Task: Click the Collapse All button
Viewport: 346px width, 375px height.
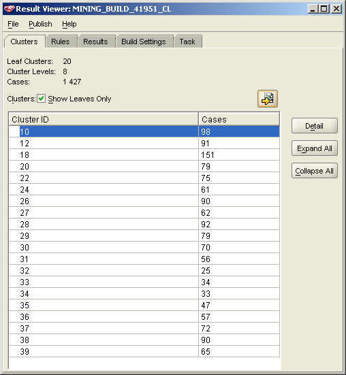Action: click(x=315, y=171)
